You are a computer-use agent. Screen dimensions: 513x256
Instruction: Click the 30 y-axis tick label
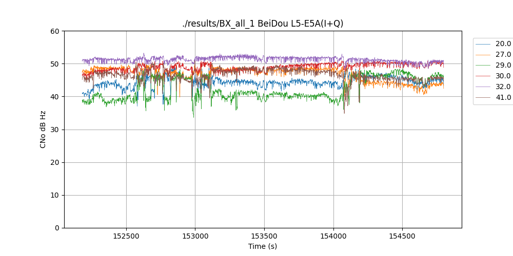[x=55, y=130]
